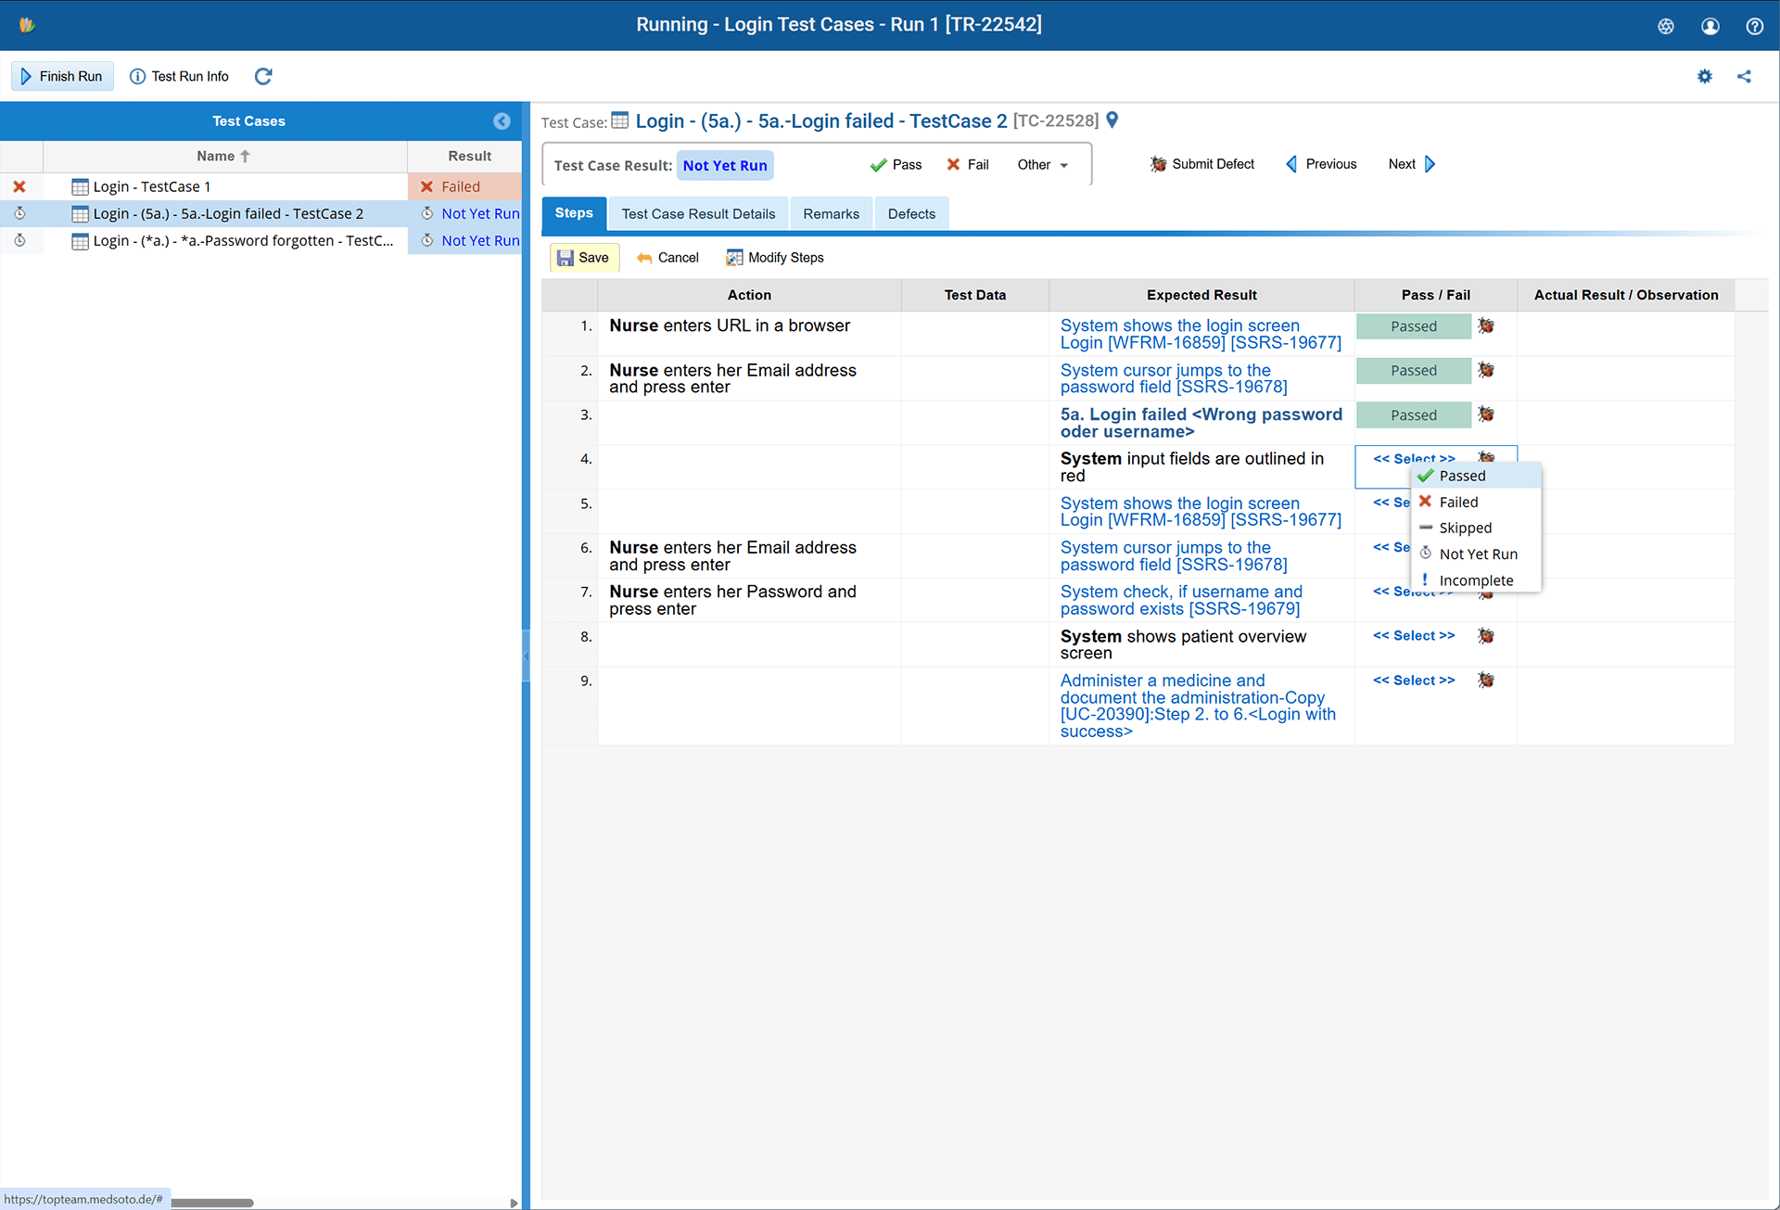Open step 1 link System shows the login screen

click(x=1201, y=334)
